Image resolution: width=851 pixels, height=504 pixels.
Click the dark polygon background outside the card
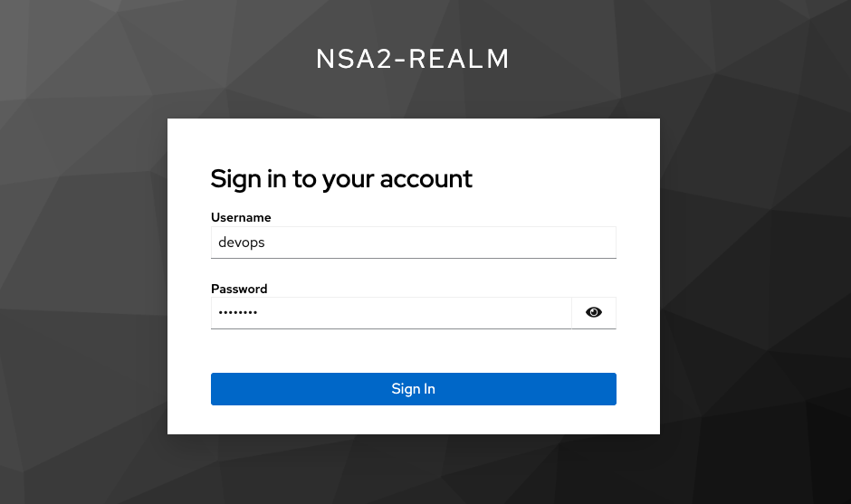click(81, 271)
